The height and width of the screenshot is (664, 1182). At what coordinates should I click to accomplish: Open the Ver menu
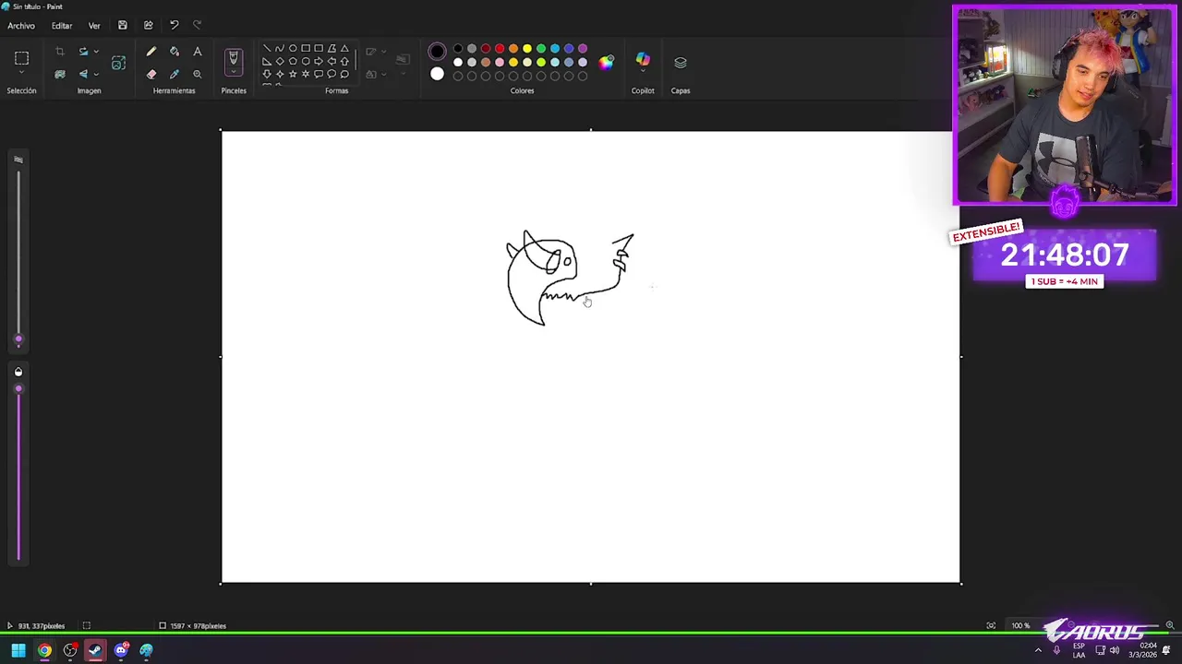click(x=94, y=26)
